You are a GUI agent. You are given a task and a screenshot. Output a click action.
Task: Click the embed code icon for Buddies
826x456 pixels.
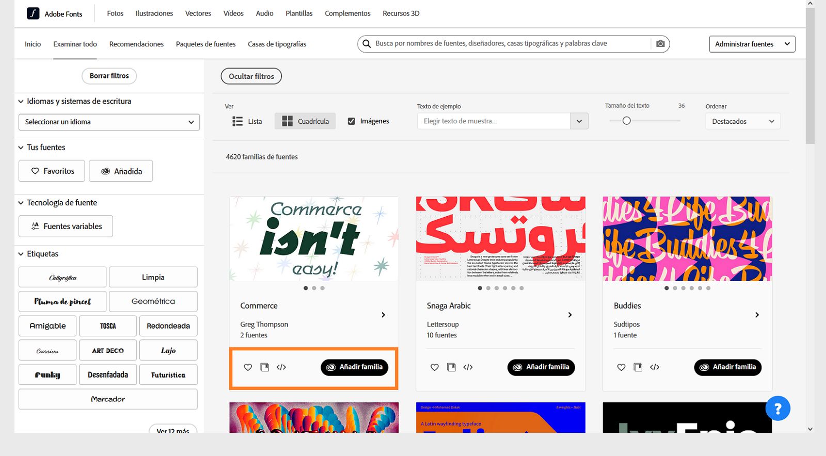point(655,367)
